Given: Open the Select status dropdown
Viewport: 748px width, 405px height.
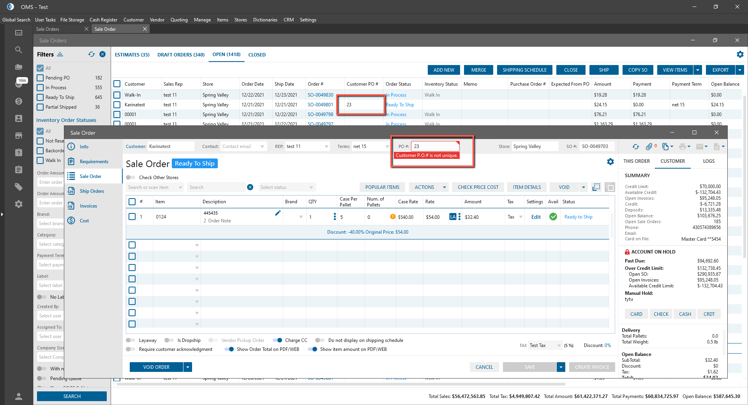Looking at the screenshot, I should 286,187.
